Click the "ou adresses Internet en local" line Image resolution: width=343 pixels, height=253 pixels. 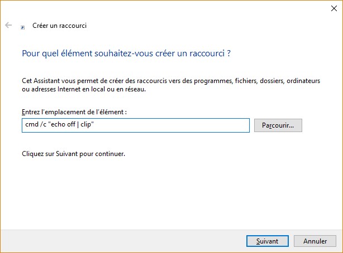[x=91, y=89]
